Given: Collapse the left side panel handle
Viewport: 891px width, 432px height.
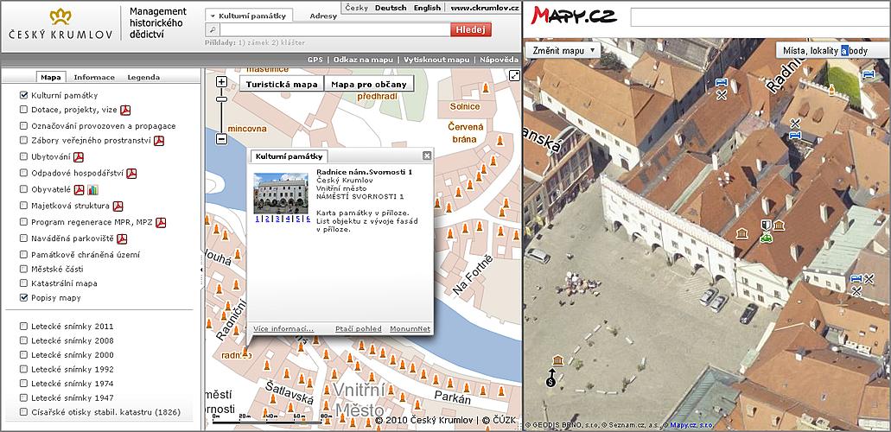Looking at the screenshot, I should 201,270.
